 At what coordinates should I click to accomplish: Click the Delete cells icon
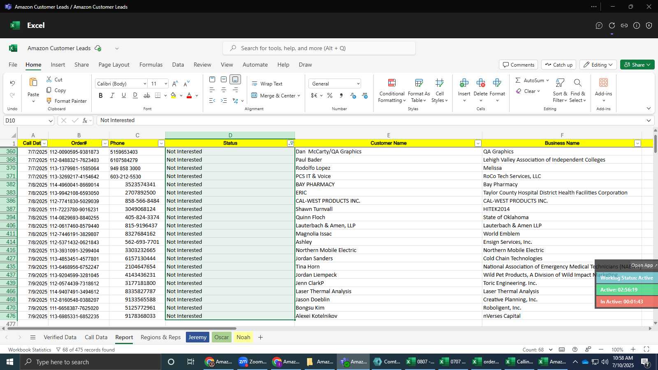pyautogui.click(x=480, y=83)
